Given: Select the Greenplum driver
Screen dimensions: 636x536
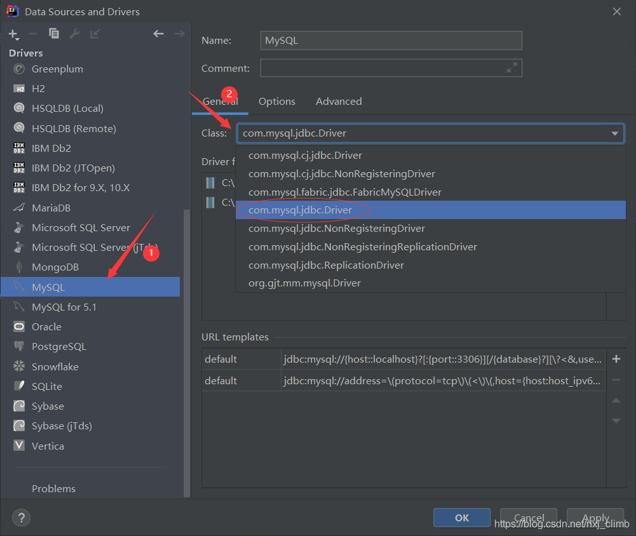Looking at the screenshot, I should 90,69.
